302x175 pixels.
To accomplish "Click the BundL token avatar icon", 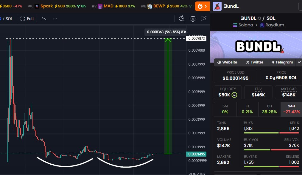I will (x=217, y=6).
